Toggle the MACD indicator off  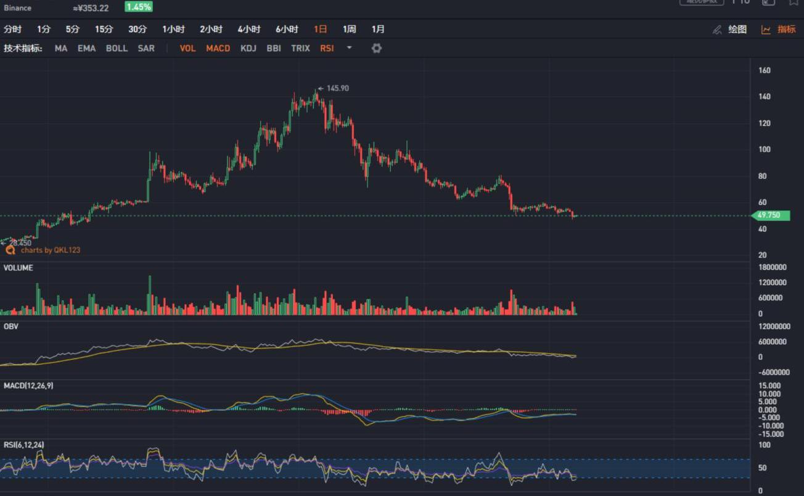coord(218,48)
